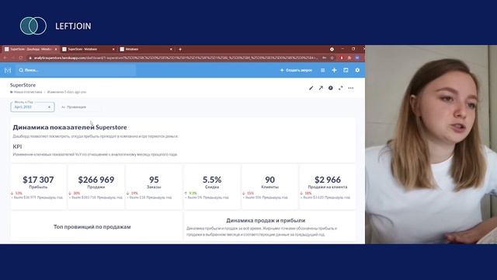This screenshot has height=280, width=497.
Task: Click the auto-refresh clock icon
Action: (x=331, y=88)
